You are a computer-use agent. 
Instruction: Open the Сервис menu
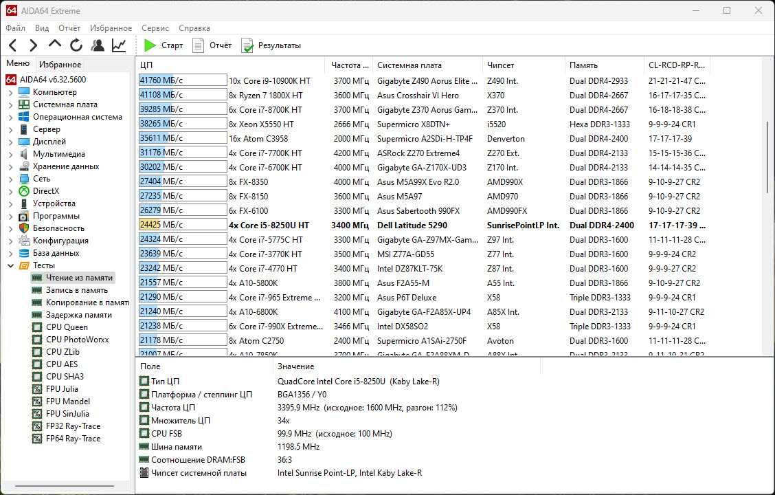coord(155,28)
